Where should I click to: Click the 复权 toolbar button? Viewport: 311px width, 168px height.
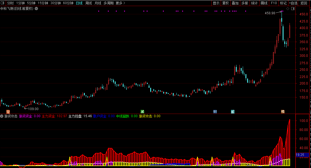pyautogui.click(x=225, y=3)
